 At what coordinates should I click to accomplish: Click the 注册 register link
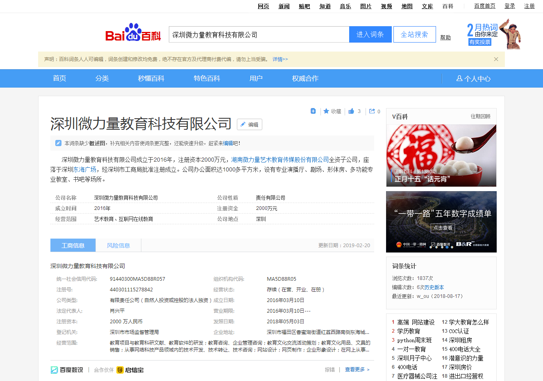tap(529, 6)
